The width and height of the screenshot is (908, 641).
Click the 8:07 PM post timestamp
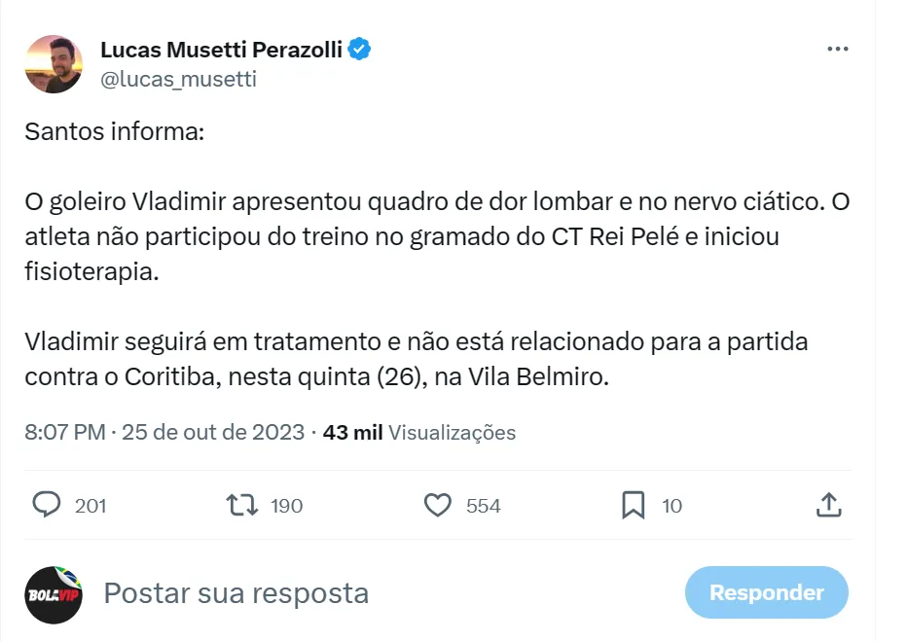click(64, 433)
